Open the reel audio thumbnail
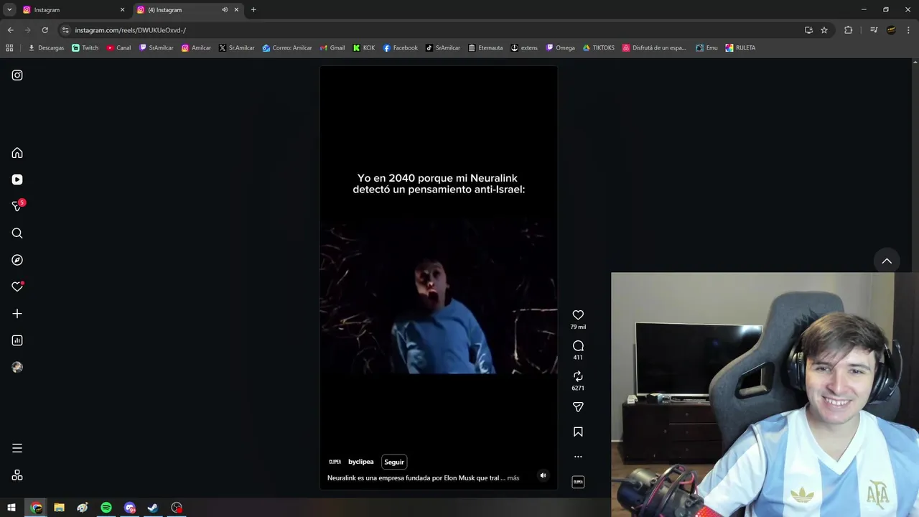This screenshot has width=919, height=517. [x=578, y=482]
